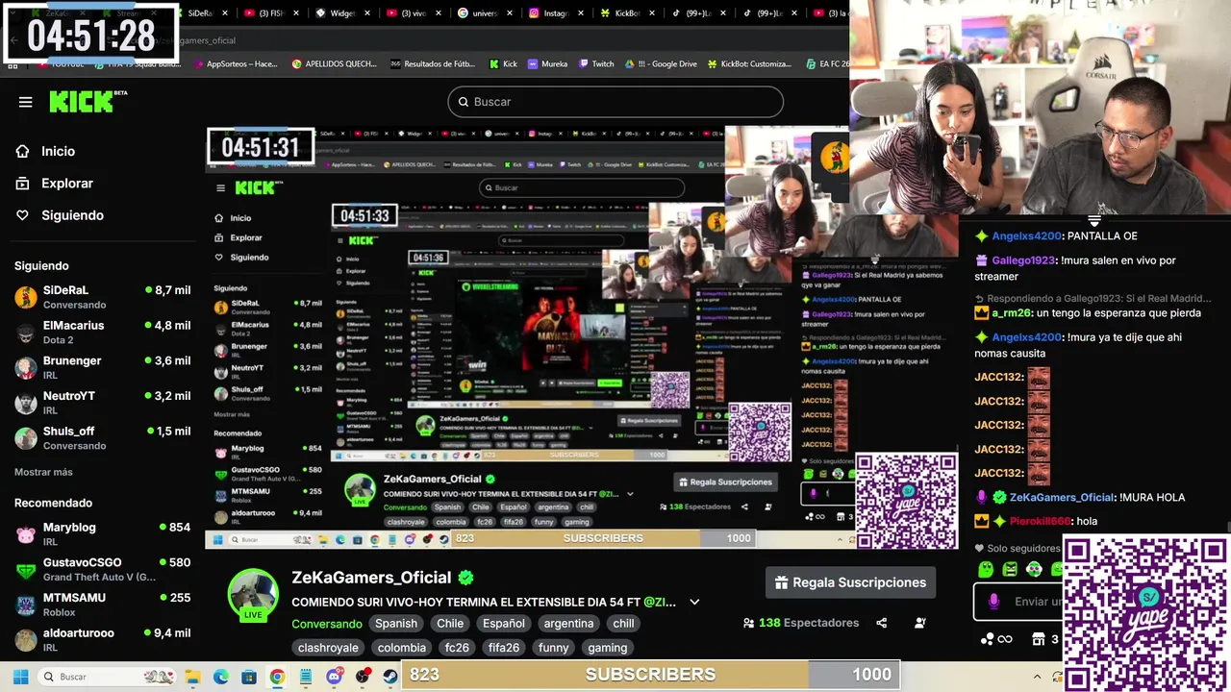Insert first green blob emote in chat
This screenshot has width=1231, height=692.
point(986,570)
